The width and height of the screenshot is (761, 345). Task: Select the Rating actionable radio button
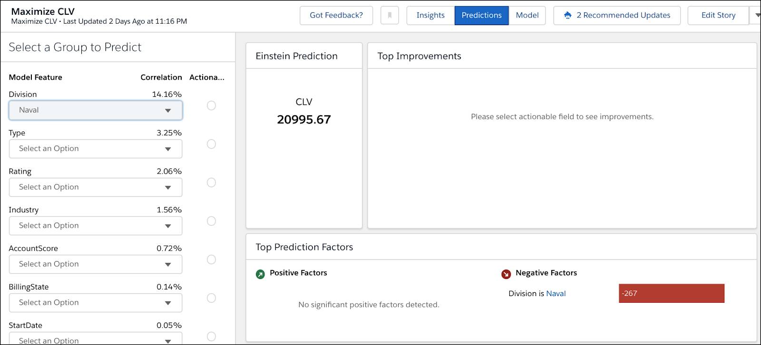click(x=211, y=182)
